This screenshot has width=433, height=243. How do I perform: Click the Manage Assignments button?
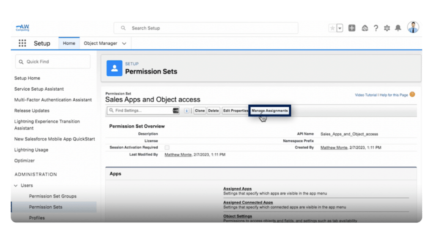pyautogui.click(x=270, y=110)
